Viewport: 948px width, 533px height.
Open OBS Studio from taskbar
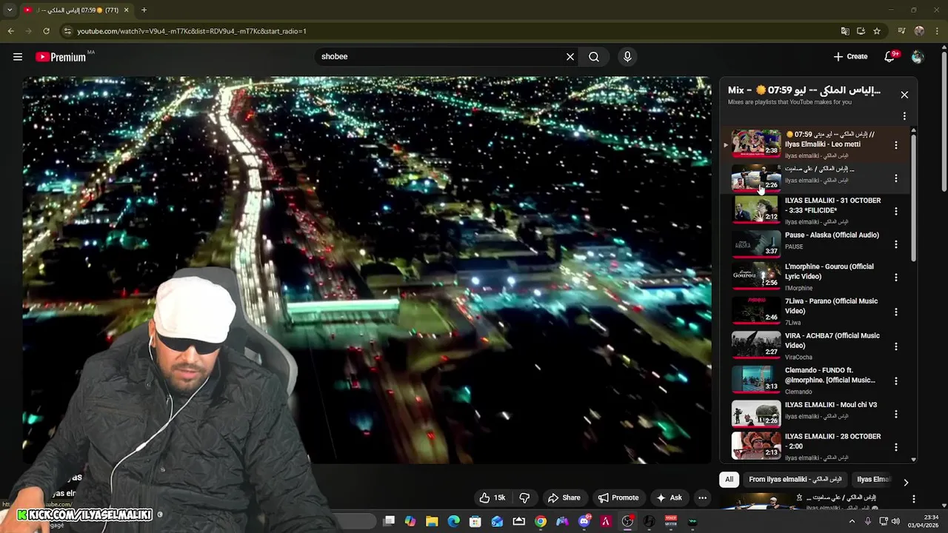click(627, 521)
